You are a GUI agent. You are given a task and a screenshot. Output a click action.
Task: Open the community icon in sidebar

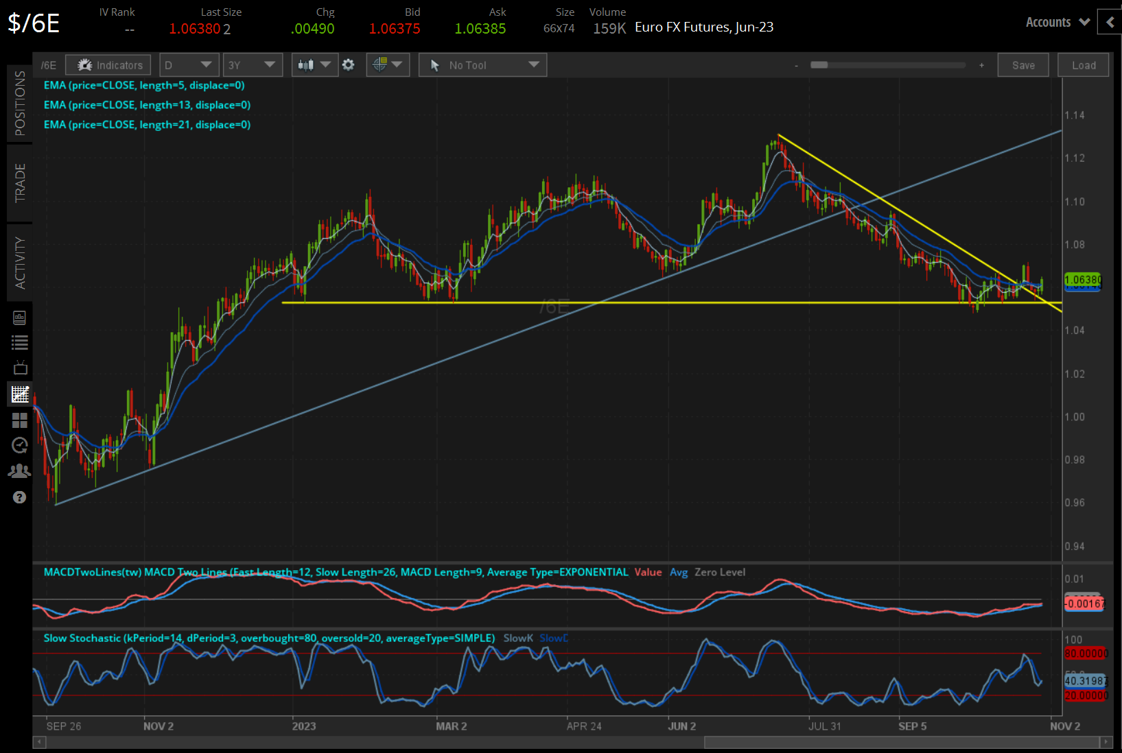click(19, 471)
